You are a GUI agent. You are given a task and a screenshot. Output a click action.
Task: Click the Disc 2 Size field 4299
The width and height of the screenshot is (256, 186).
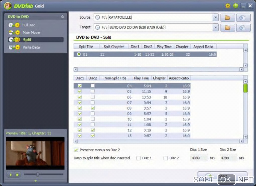[x=228, y=158]
